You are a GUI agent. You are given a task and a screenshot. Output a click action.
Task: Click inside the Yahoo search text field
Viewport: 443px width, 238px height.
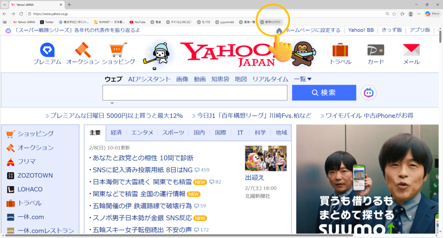[195, 93]
